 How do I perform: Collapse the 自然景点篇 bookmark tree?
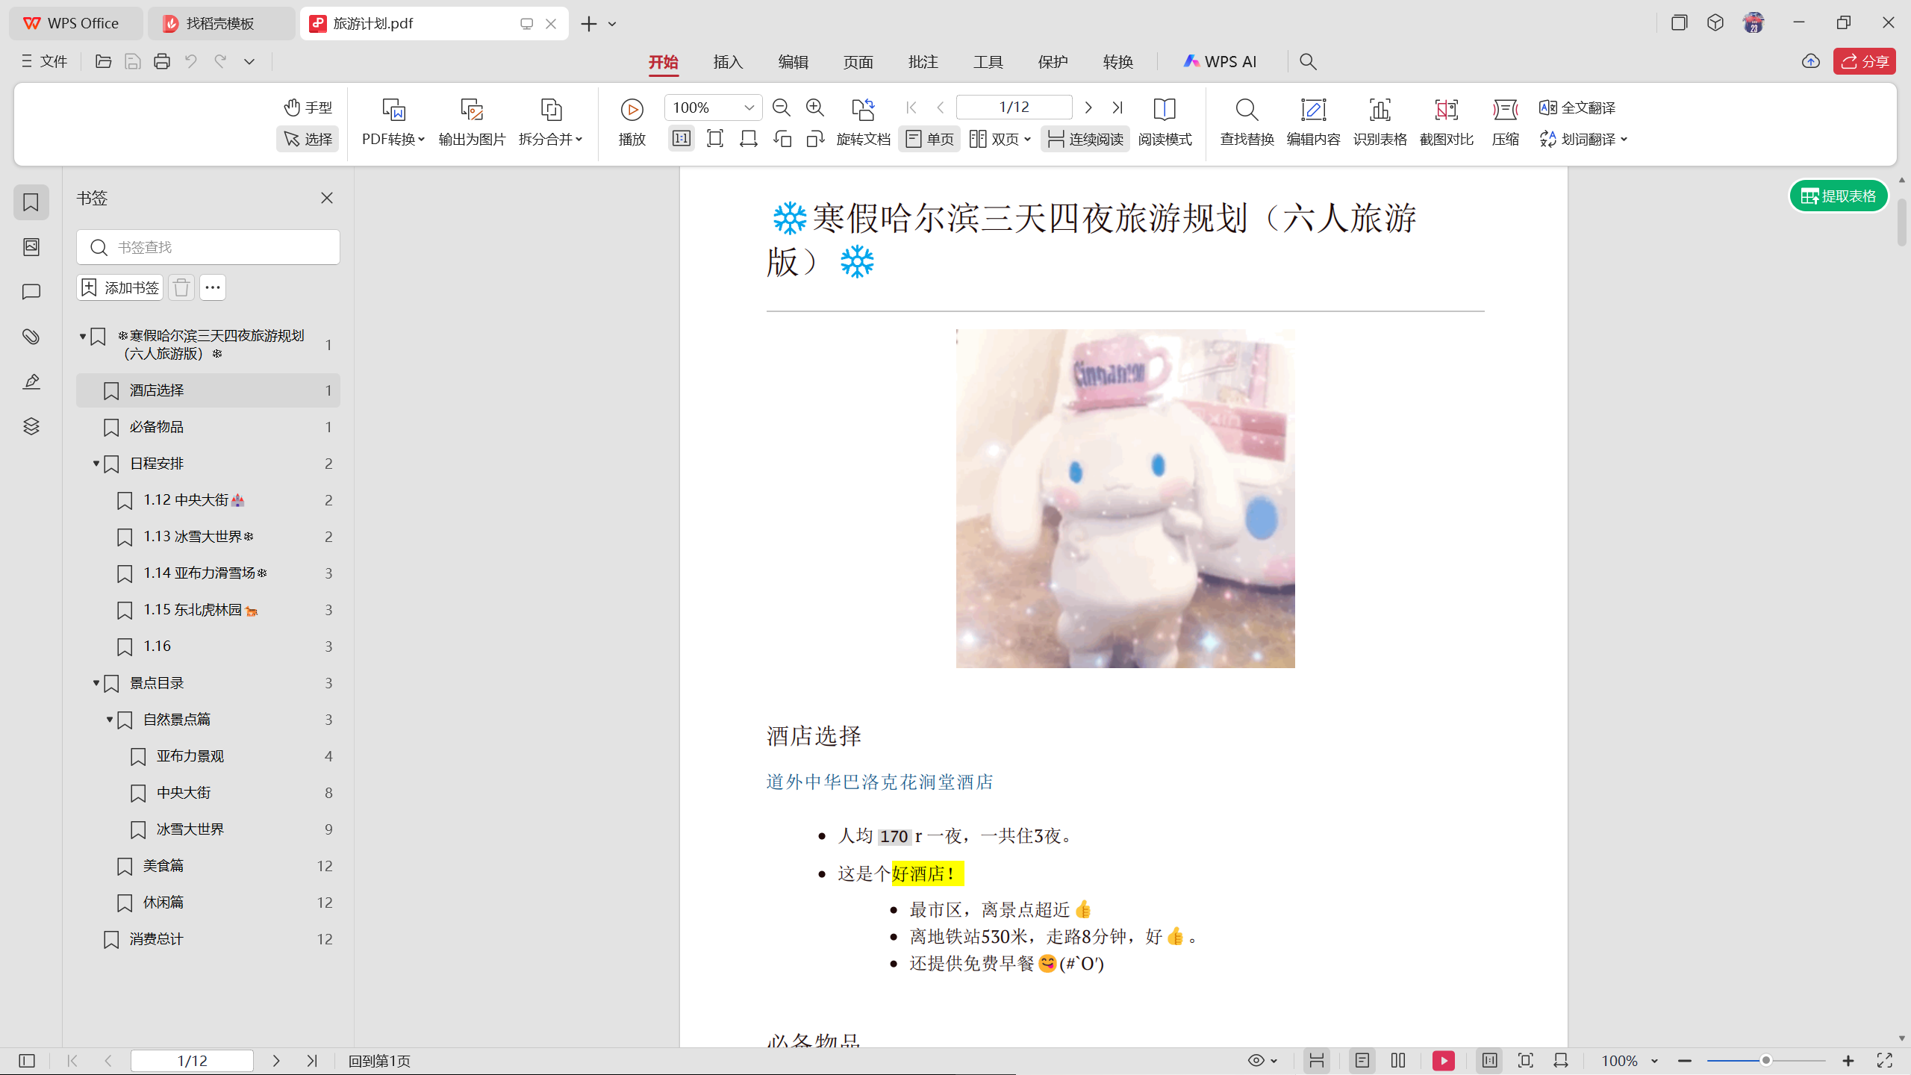[109, 720]
